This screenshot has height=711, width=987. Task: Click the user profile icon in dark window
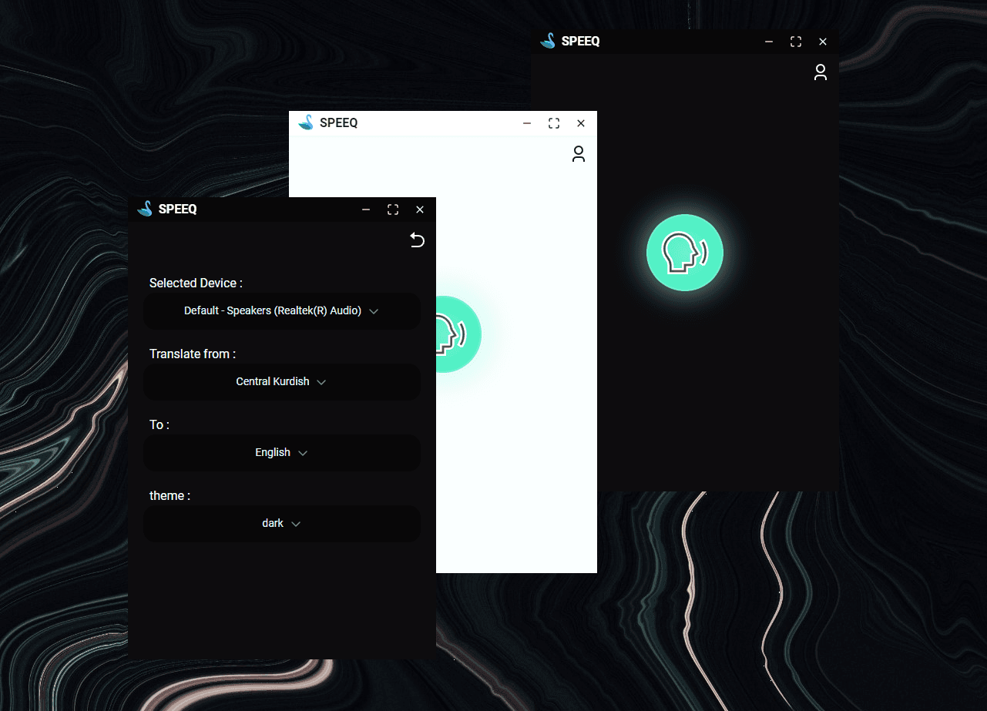pyautogui.click(x=821, y=72)
